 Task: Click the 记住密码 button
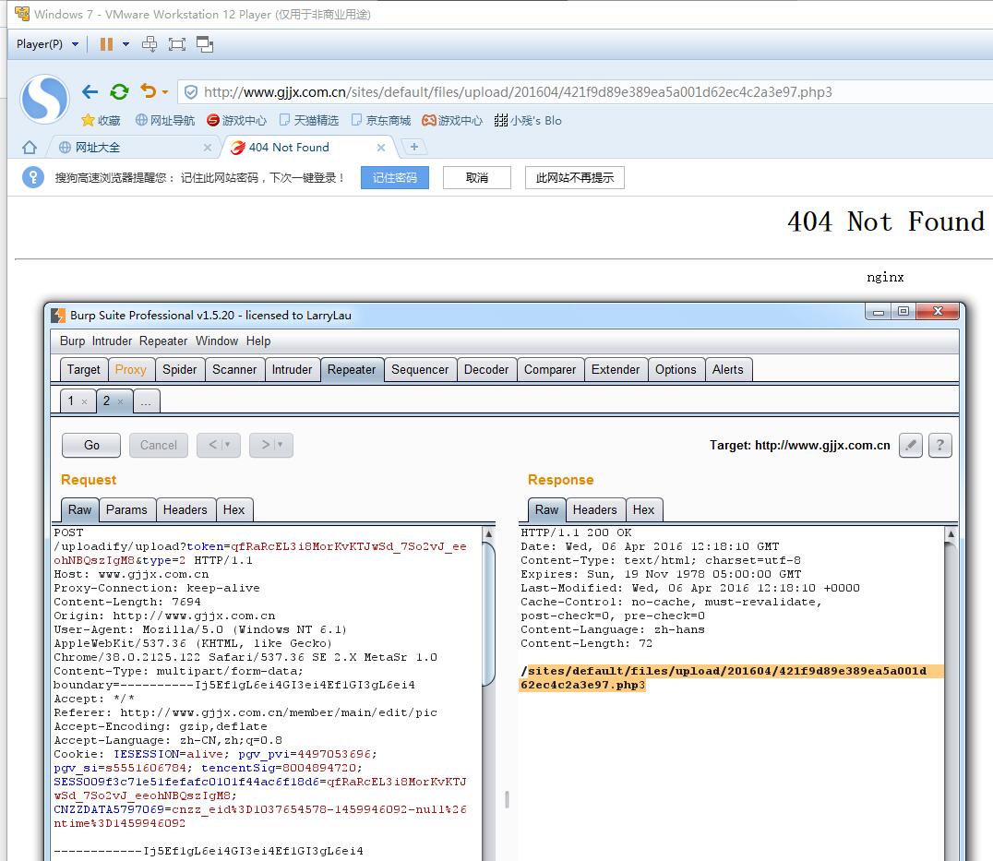tap(395, 178)
